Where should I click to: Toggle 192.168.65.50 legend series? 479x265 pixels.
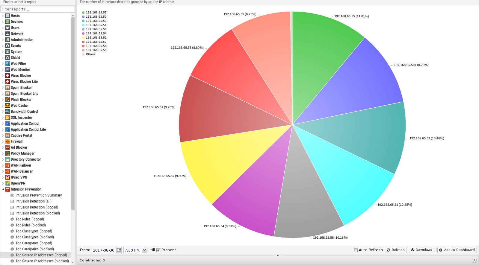pos(94,17)
